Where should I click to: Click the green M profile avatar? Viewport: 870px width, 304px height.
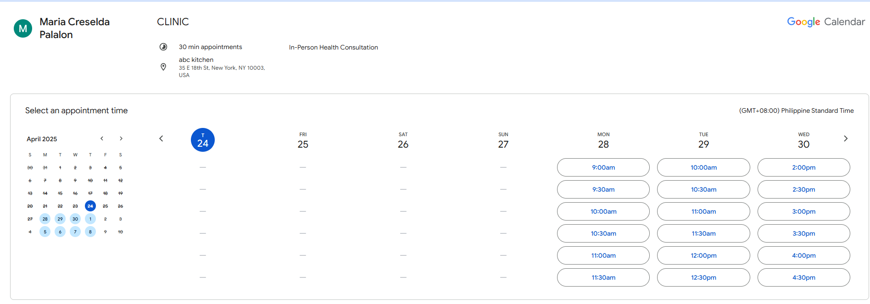click(23, 28)
